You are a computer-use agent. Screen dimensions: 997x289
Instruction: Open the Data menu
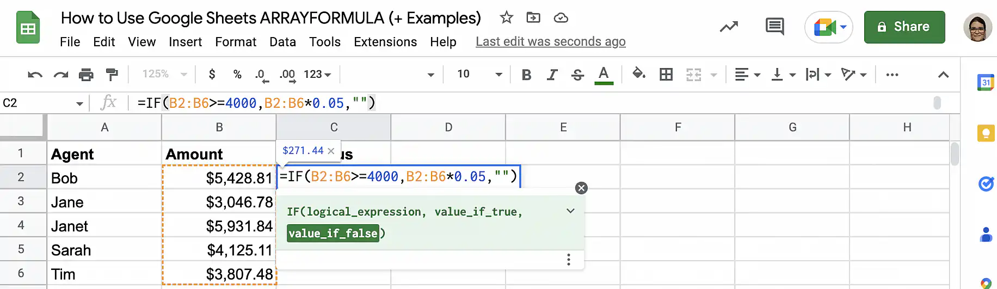(282, 42)
